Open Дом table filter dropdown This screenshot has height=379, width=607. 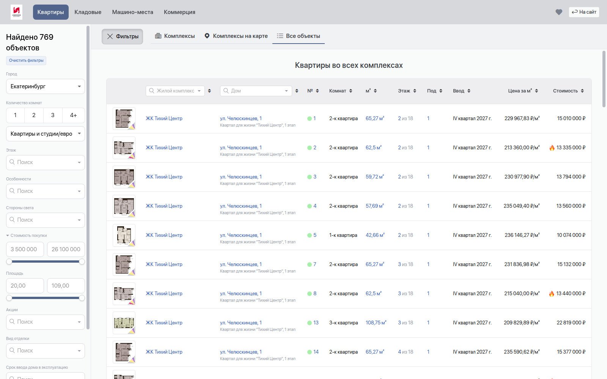(x=256, y=91)
